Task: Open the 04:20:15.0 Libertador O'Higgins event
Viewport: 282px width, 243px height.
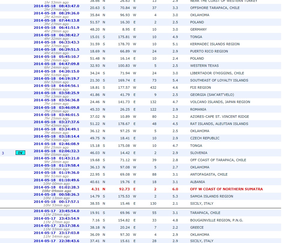Action: point(56,71)
